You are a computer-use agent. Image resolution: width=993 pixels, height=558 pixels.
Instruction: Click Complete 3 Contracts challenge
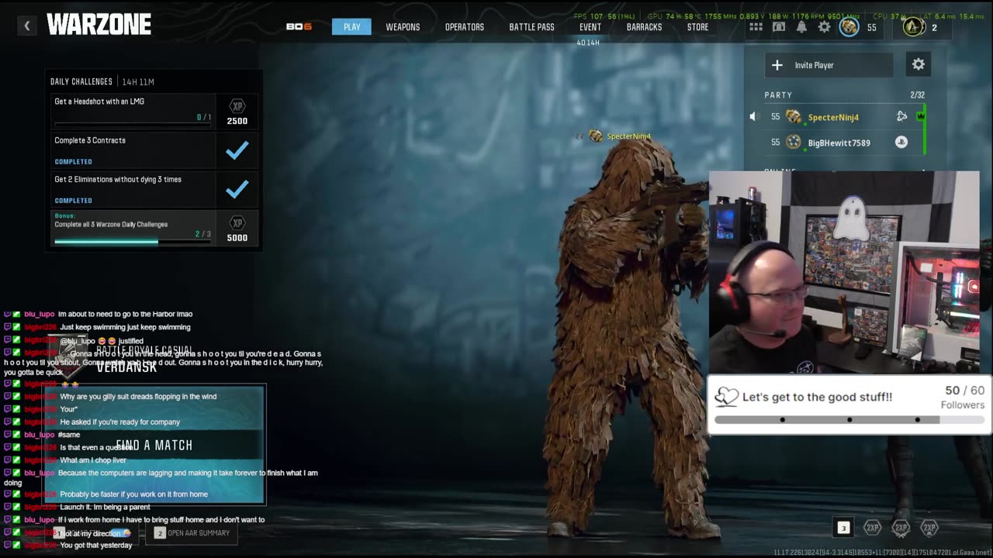154,151
